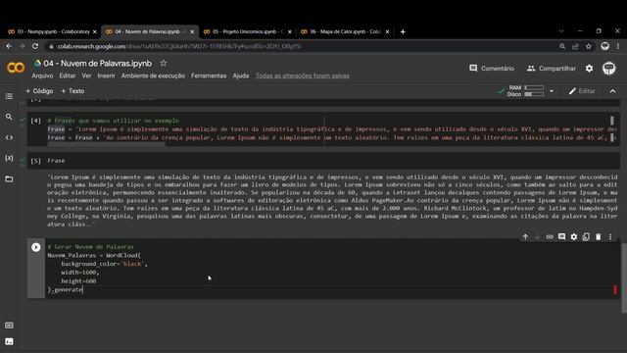Open the terminal icon at bottom left
The height and width of the screenshot is (353, 627).
pyautogui.click(x=9, y=342)
